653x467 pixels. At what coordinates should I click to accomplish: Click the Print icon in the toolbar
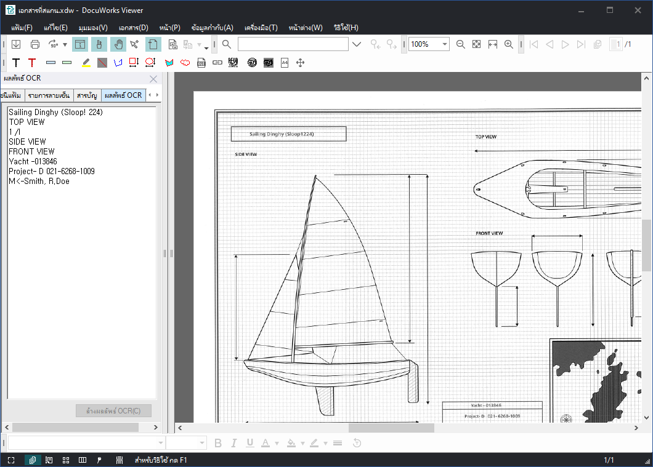[35, 44]
